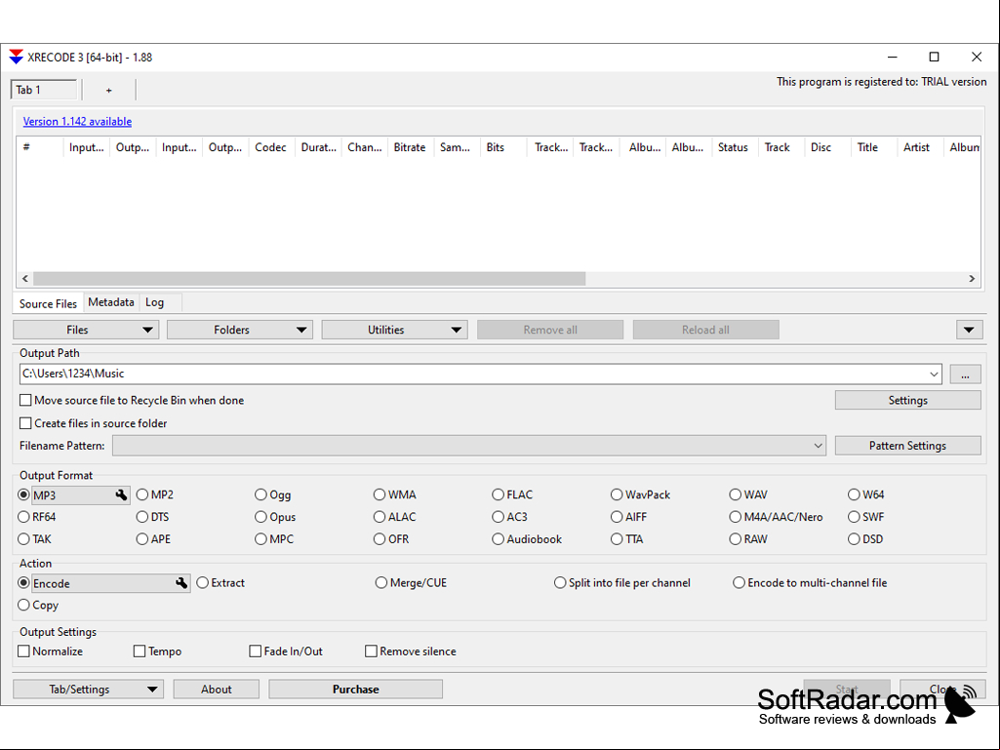Choose M4A/AAC/Nero output format
The height and width of the screenshot is (750, 1000).
736,517
